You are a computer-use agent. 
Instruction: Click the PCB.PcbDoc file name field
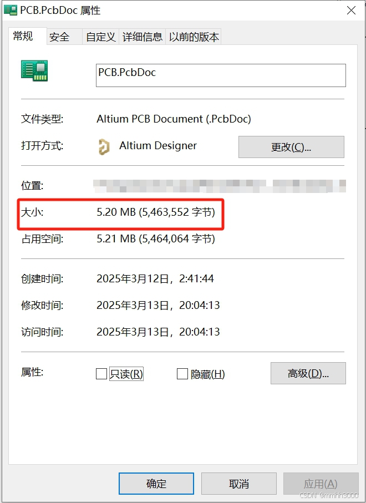click(221, 75)
